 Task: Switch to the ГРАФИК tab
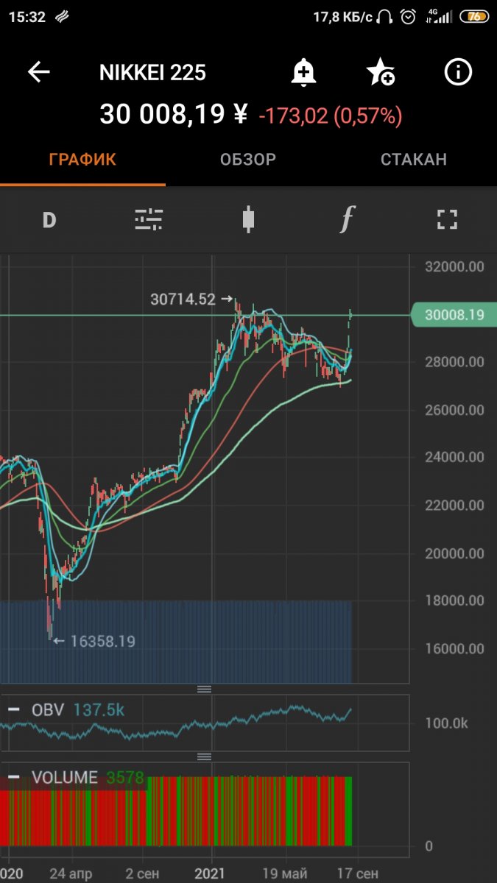pyautogui.click(x=82, y=160)
